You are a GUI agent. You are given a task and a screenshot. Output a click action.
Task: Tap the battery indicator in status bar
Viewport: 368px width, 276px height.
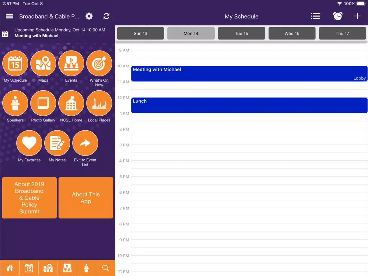tap(361, 4)
